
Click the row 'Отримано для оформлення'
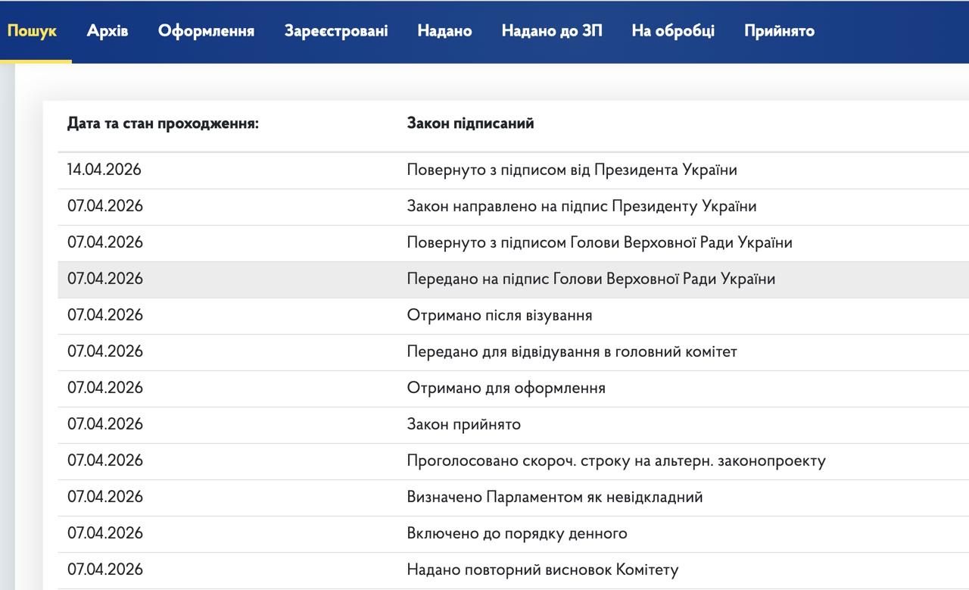(513, 388)
